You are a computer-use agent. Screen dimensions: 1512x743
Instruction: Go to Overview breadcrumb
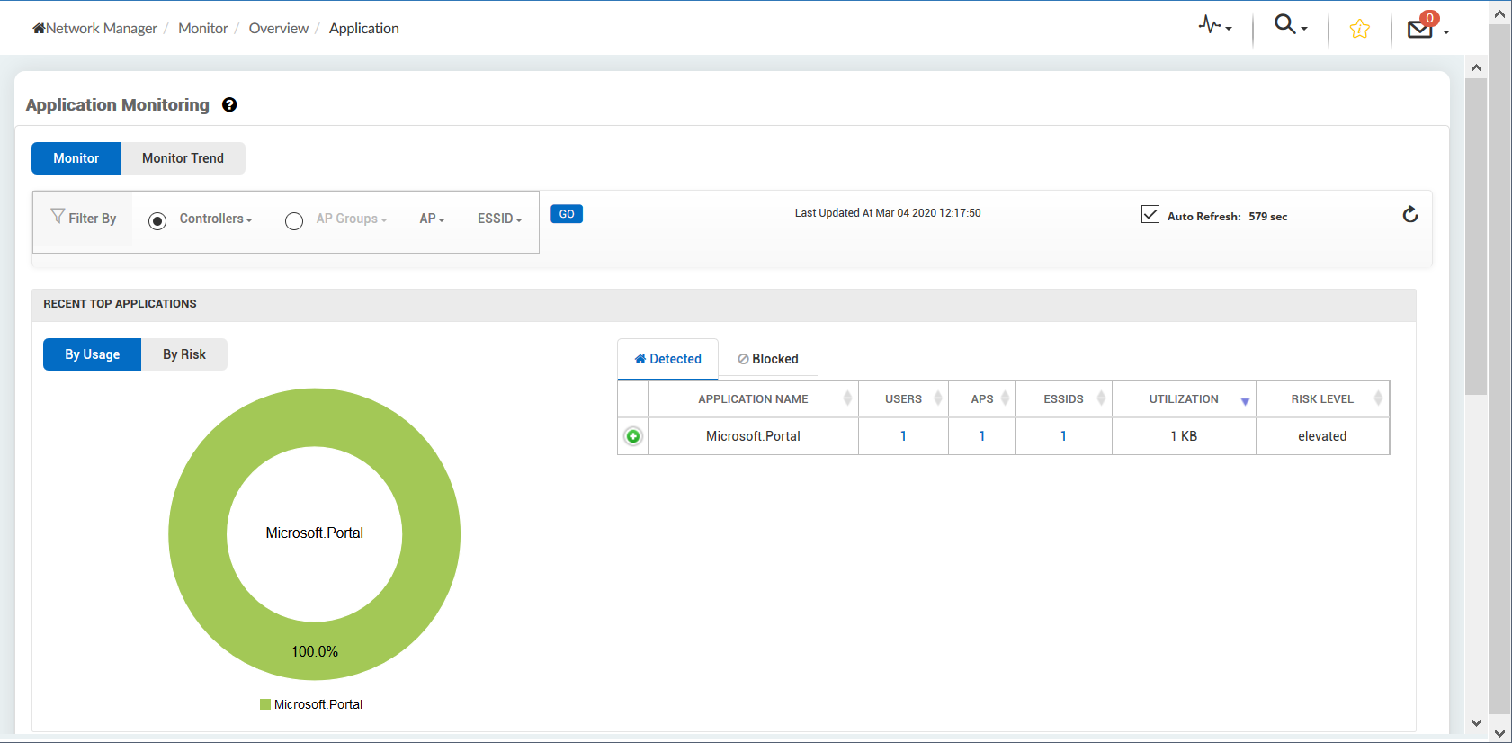279,28
